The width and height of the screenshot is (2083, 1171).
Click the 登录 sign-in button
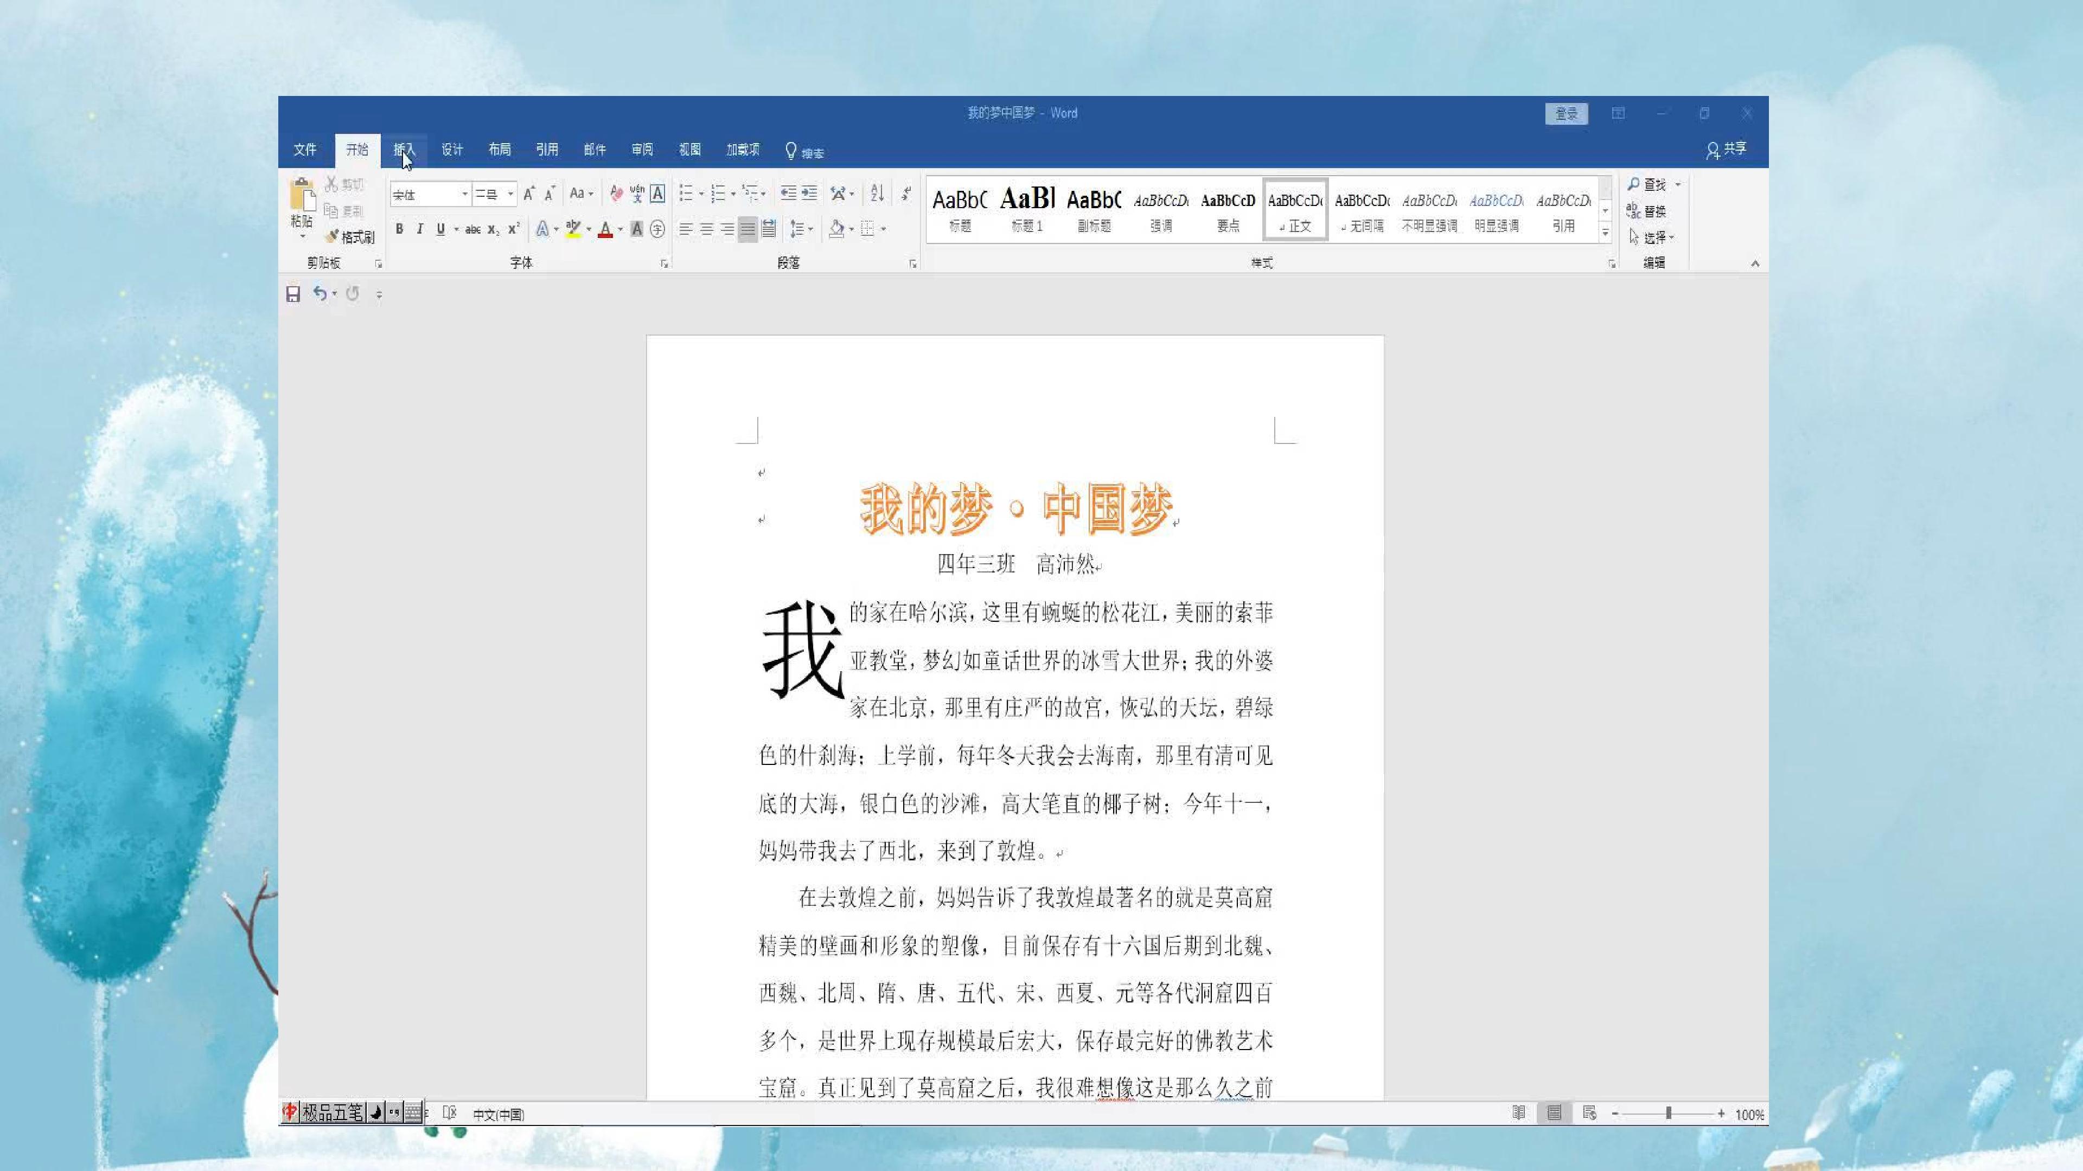coord(1566,114)
